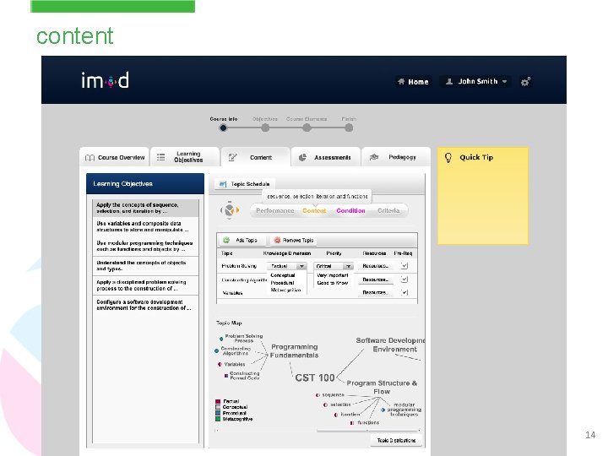Open the Critical priority dropdown

pyautogui.click(x=334, y=266)
